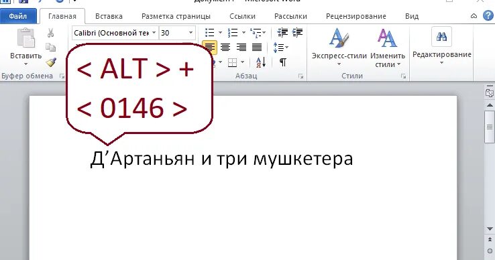Open the line spacing options

point(280,48)
